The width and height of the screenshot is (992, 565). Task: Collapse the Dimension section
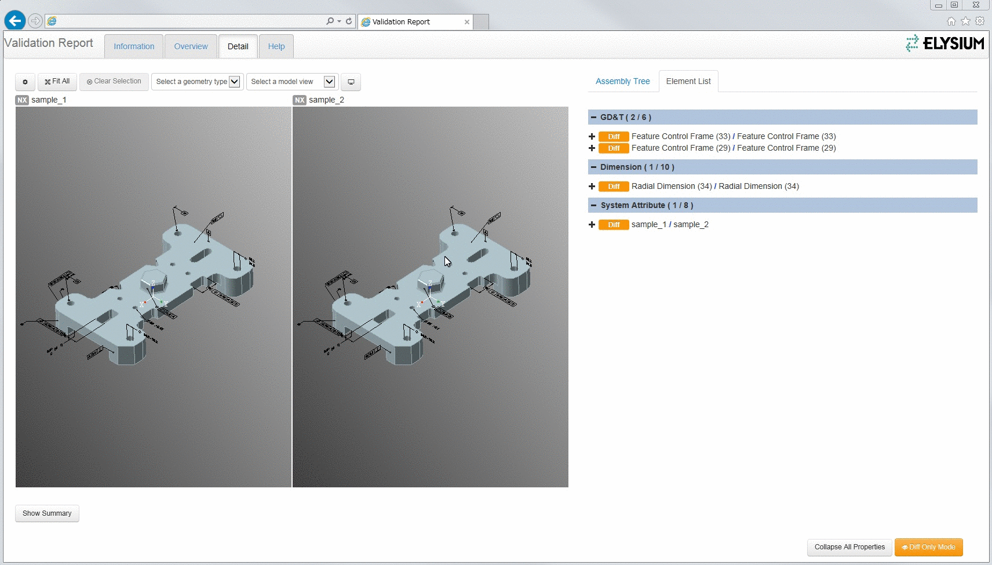(x=593, y=167)
